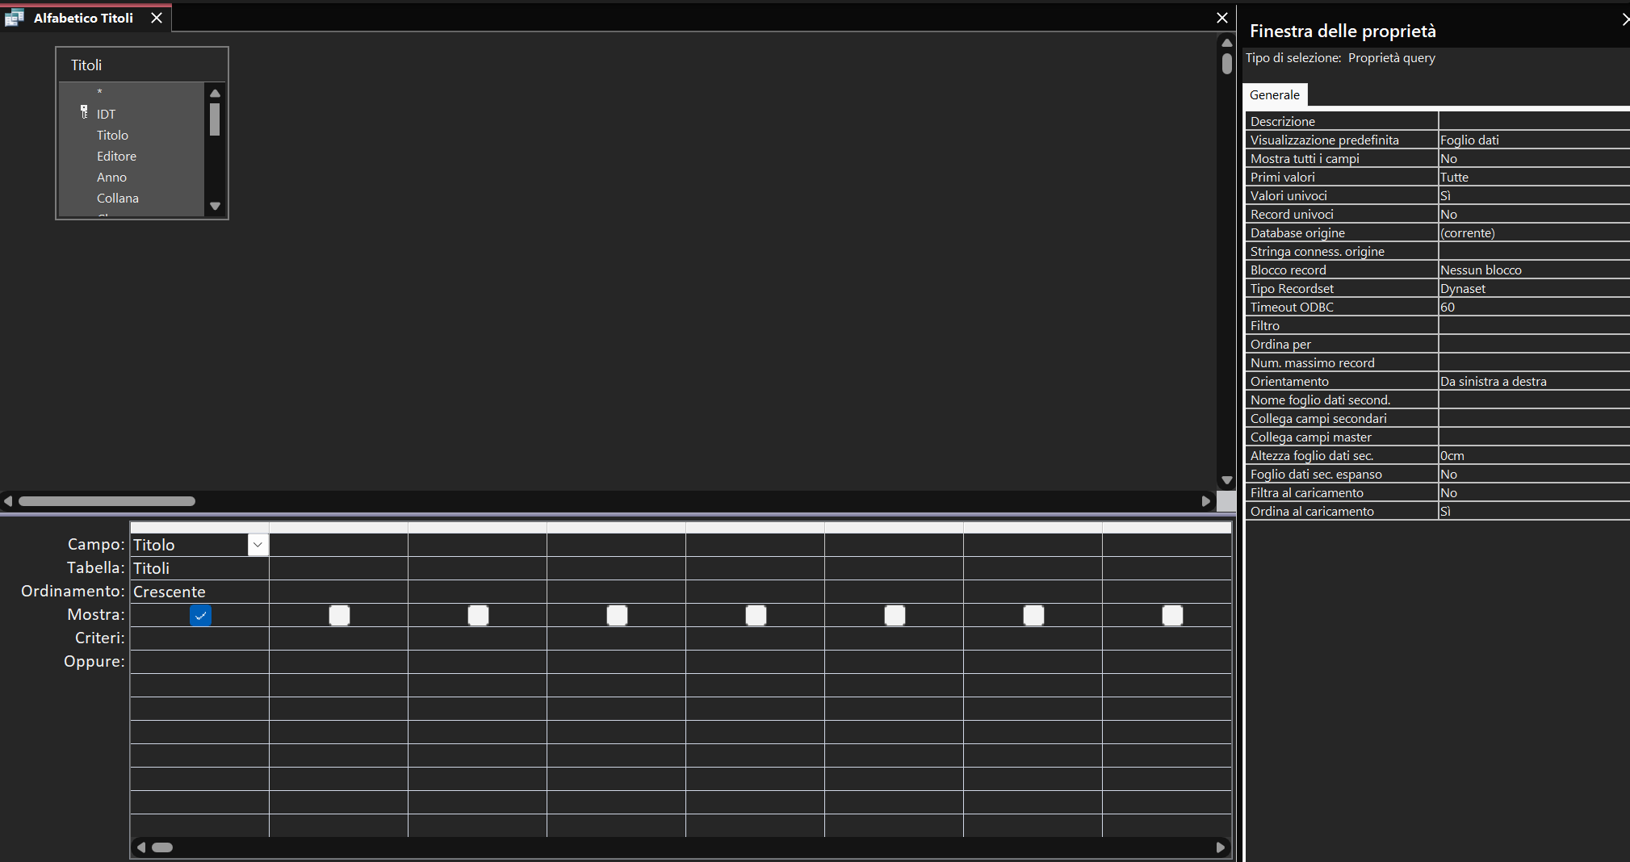Click table pane scroll down arrow
This screenshot has height=862, width=1630.
[1227, 480]
